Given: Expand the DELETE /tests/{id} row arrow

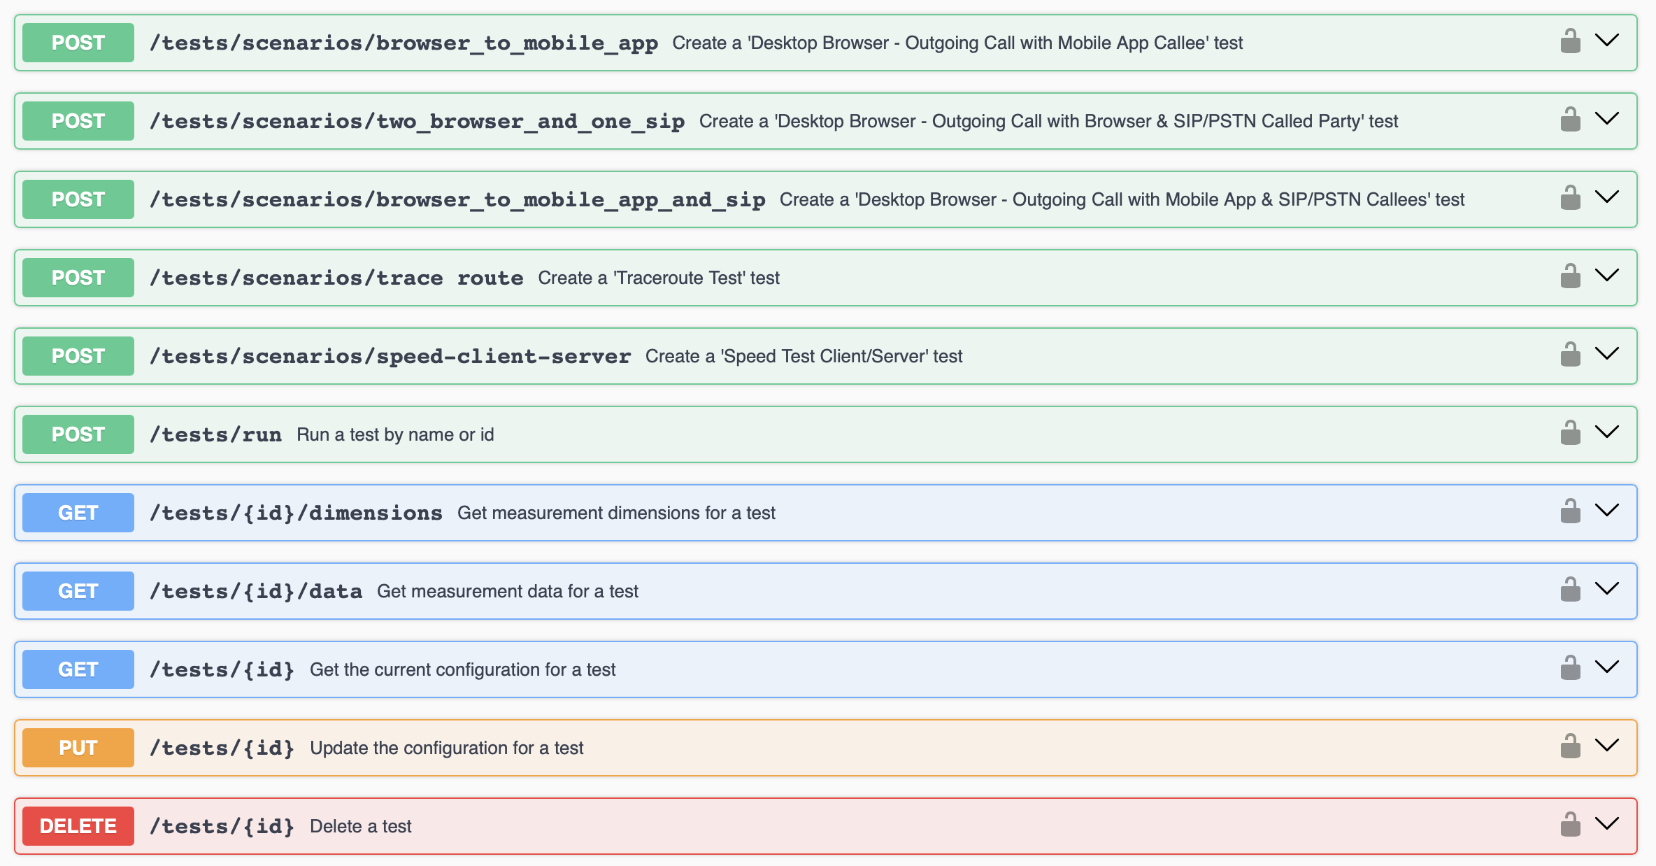Looking at the screenshot, I should tap(1608, 823).
